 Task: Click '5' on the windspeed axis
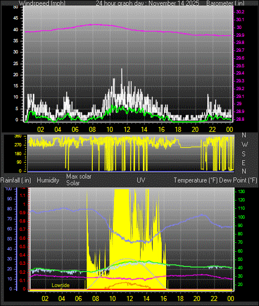pyautogui.click(x=17, y=108)
